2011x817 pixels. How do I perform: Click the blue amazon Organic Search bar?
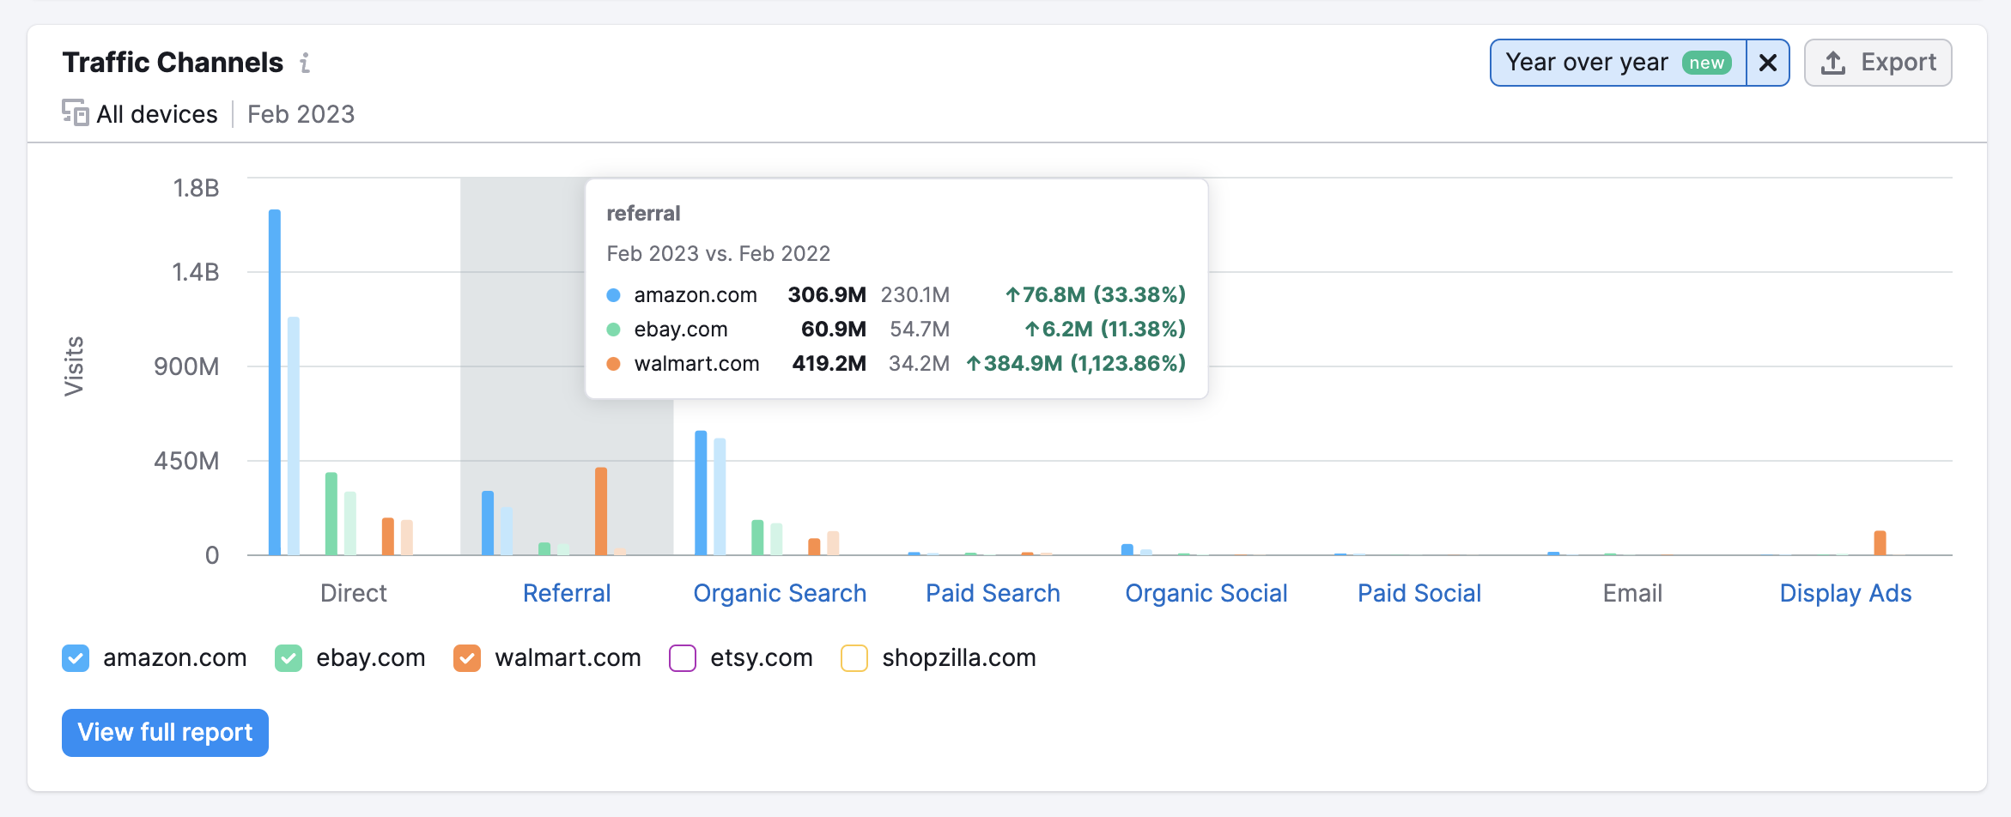(x=701, y=493)
